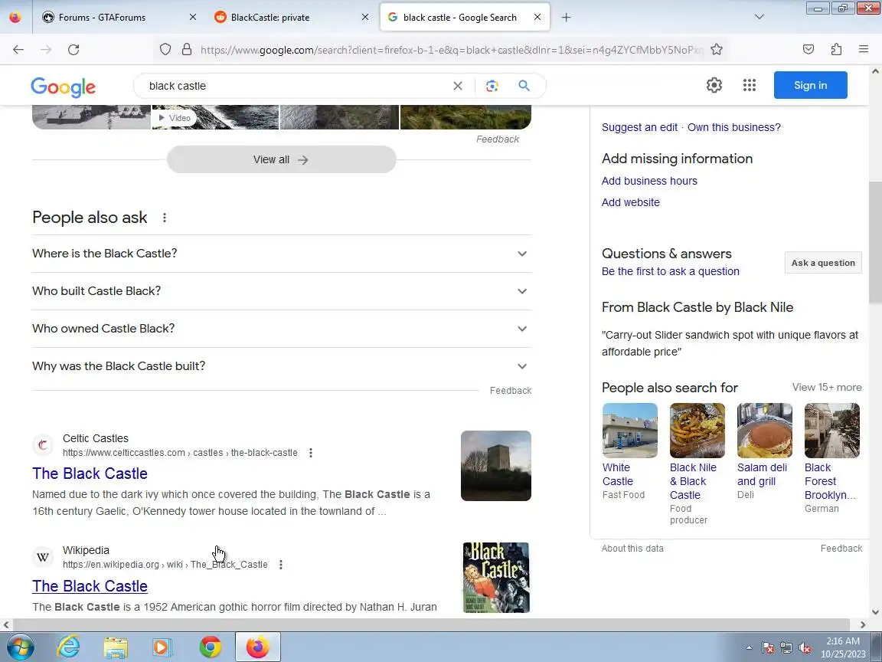Show hidden tray icons arrow
882x662 pixels.
click(x=749, y=647)
